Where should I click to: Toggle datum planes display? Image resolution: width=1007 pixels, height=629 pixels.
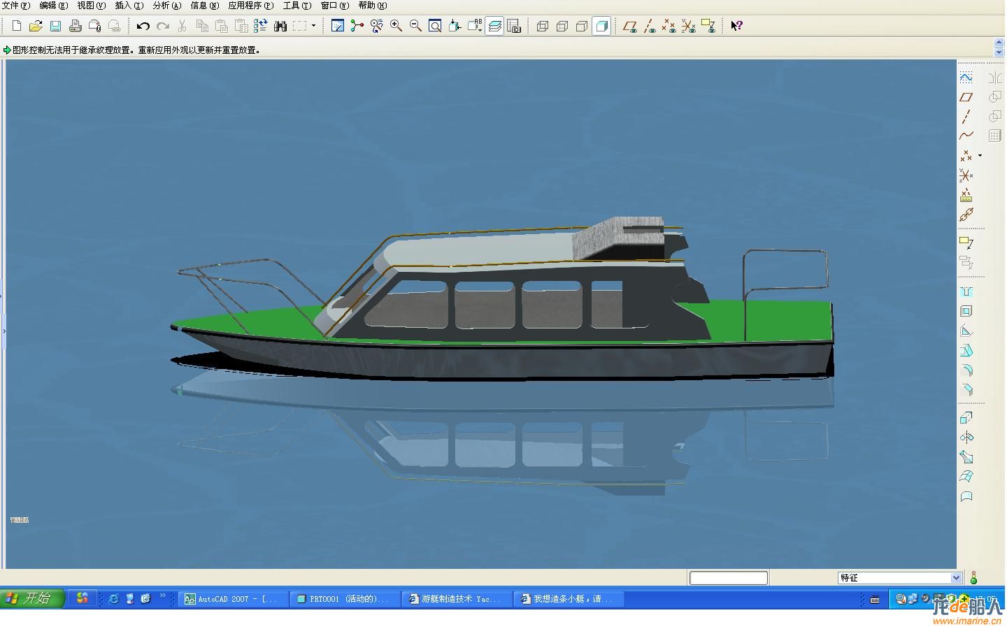629,26
